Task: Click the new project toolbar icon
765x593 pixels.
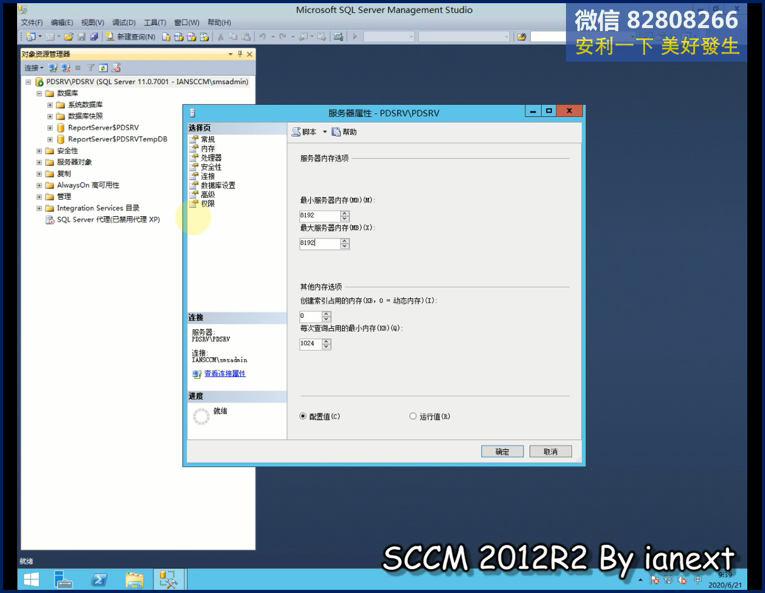Action: tap(30, 37)
